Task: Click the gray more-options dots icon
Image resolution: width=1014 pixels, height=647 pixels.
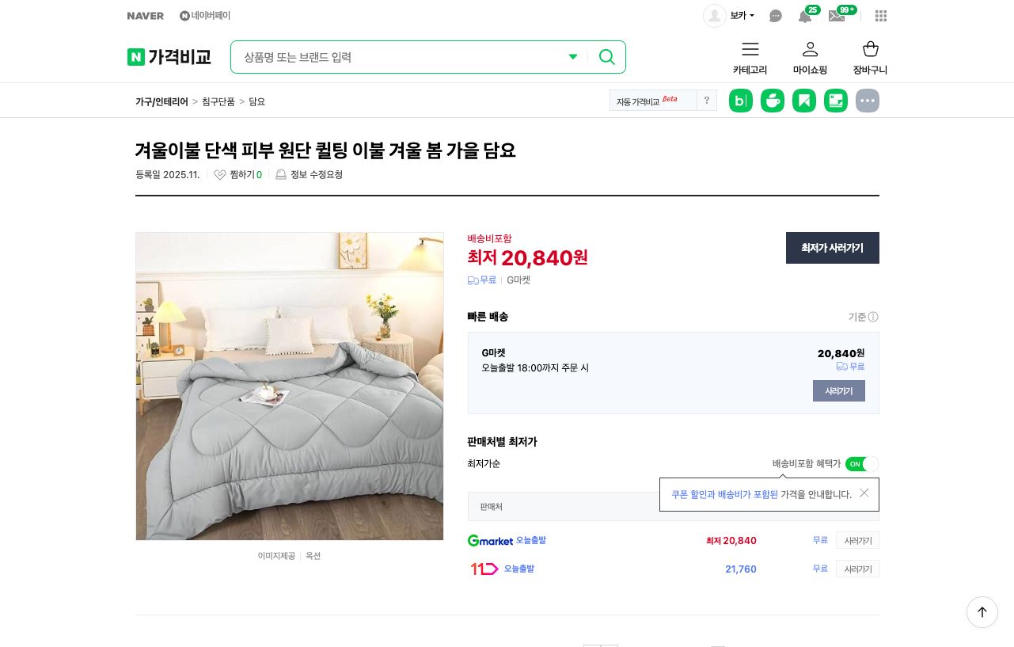Action: [867, 101]
